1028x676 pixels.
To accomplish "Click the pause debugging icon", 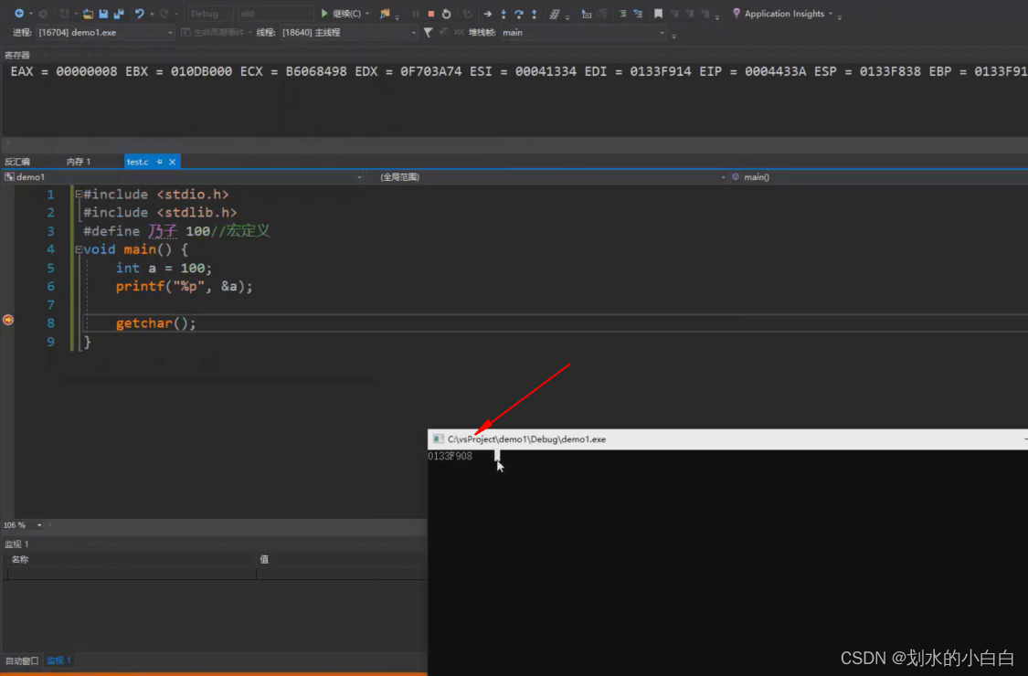I will point(416,14).
